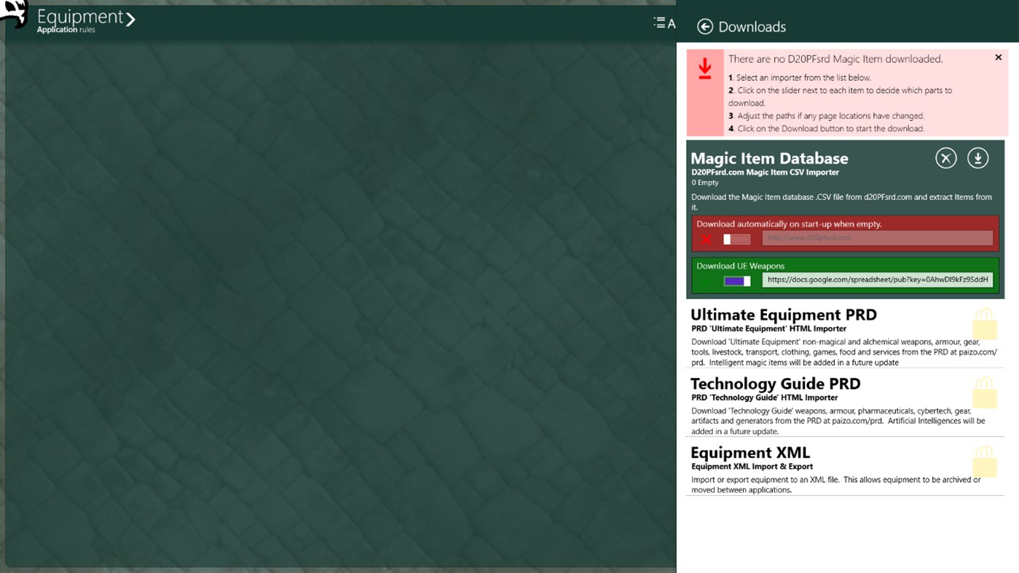Enable download automatically on start-up
Image resolution: width=1019 pixels, height=573 pixels.
click(736, 239)
